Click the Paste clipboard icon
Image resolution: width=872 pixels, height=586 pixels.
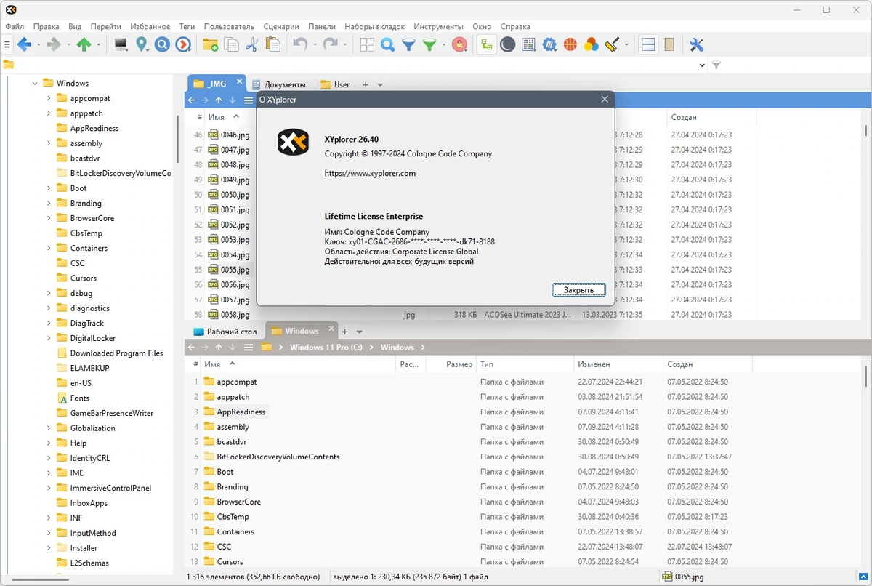[273, 45]
